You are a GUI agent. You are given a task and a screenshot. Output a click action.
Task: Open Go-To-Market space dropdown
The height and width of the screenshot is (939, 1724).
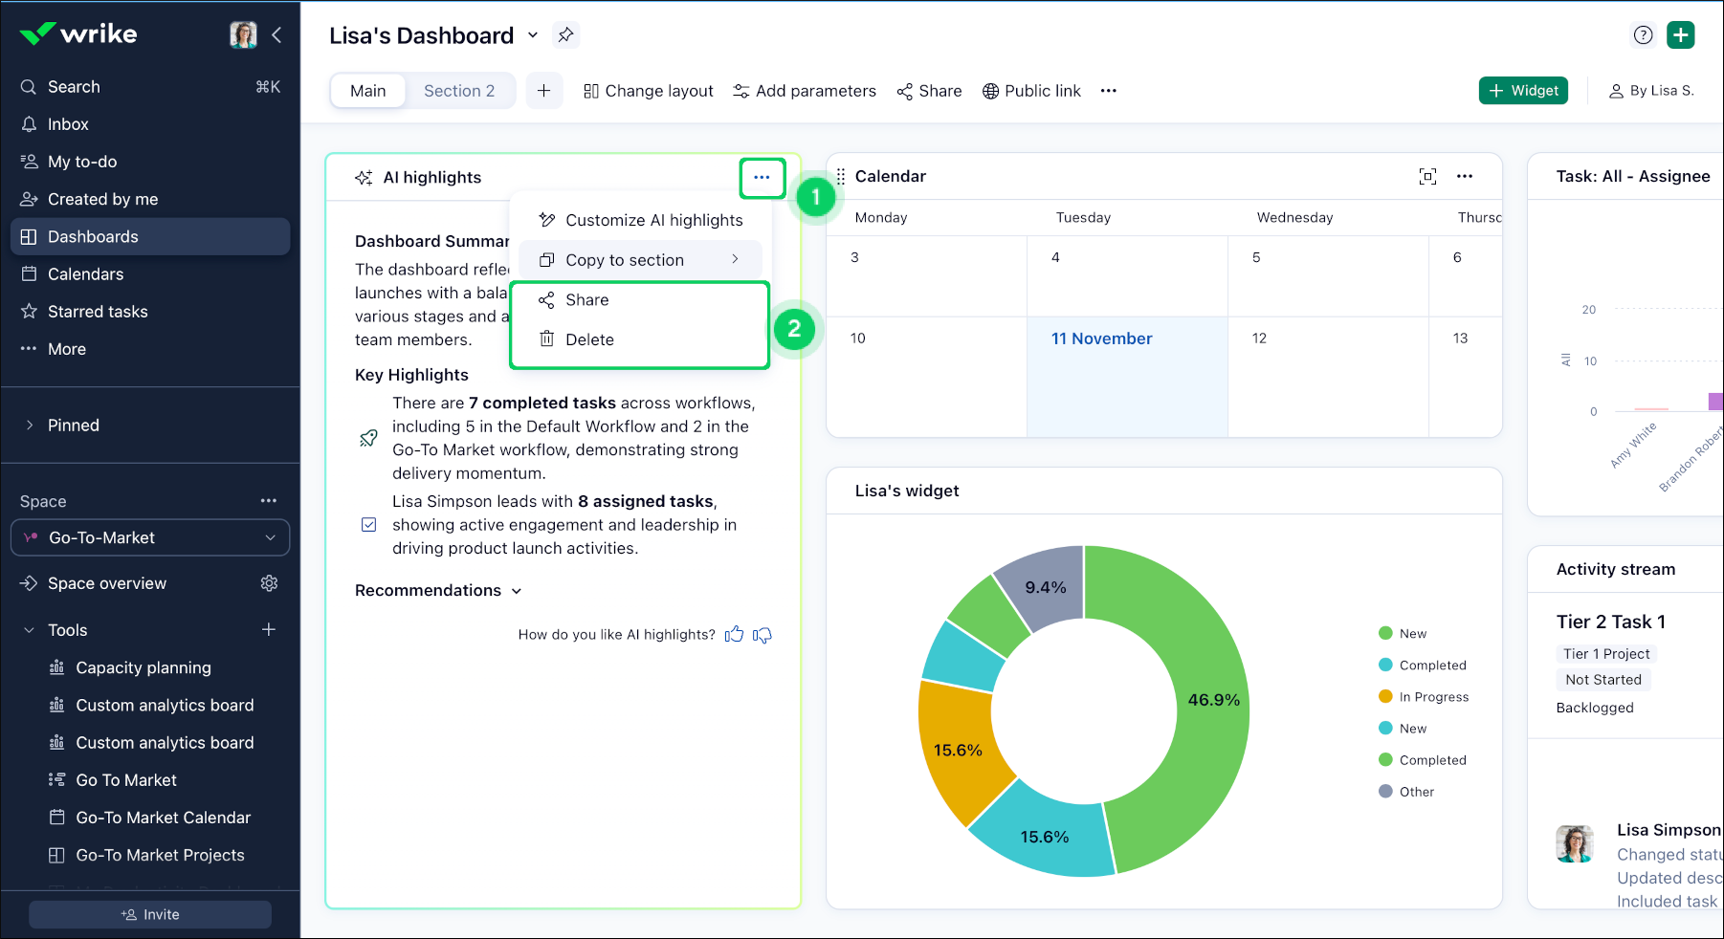point(150,537)
